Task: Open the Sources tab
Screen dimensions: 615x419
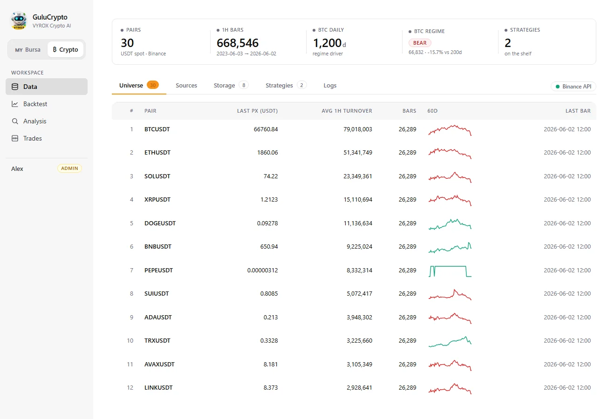Action: point(186,86)
